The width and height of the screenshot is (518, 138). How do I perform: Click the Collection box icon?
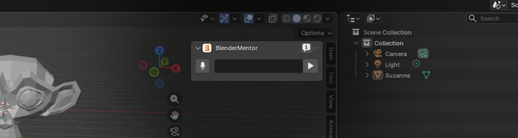click(x=367, y=43)
